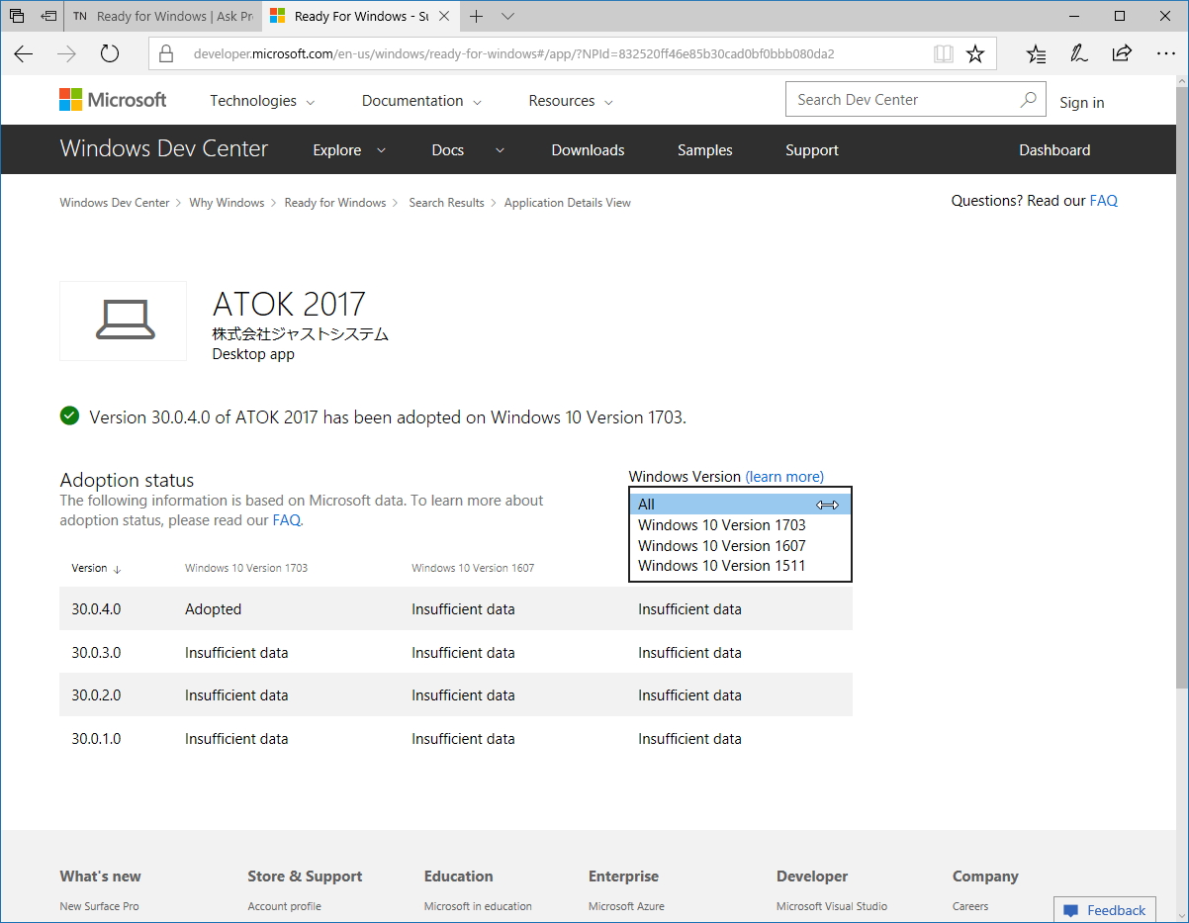
Task: Refresh the page using the reload icon
Action: coord(109,54)
